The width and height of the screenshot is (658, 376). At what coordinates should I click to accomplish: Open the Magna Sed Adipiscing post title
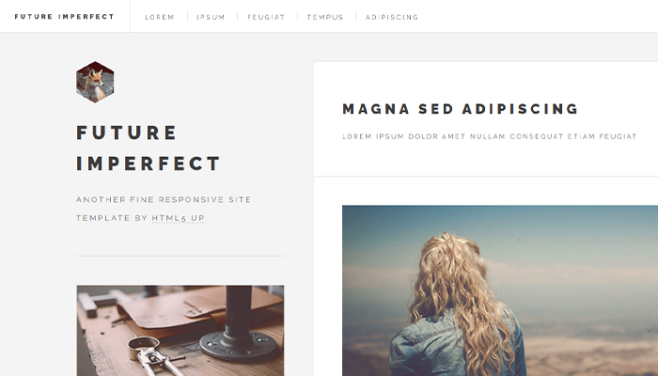pyautogui.click(x=461, y=109)
